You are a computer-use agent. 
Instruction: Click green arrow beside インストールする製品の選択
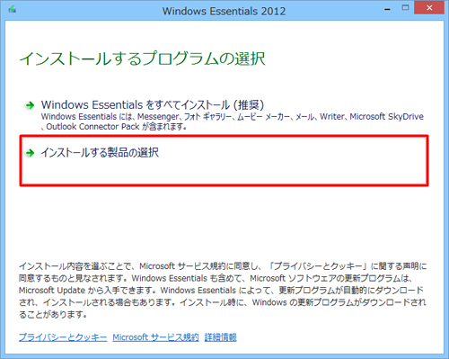(30, 153)
